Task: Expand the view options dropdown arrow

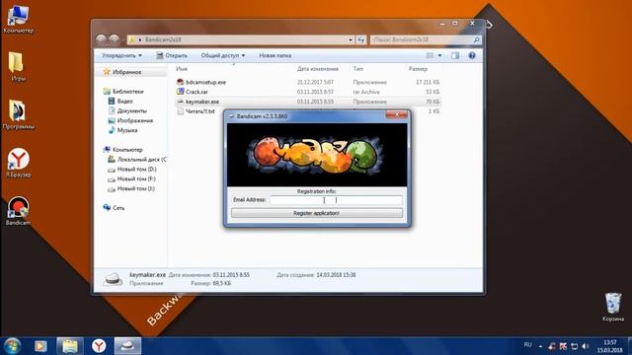Action: tap(439, 55)
